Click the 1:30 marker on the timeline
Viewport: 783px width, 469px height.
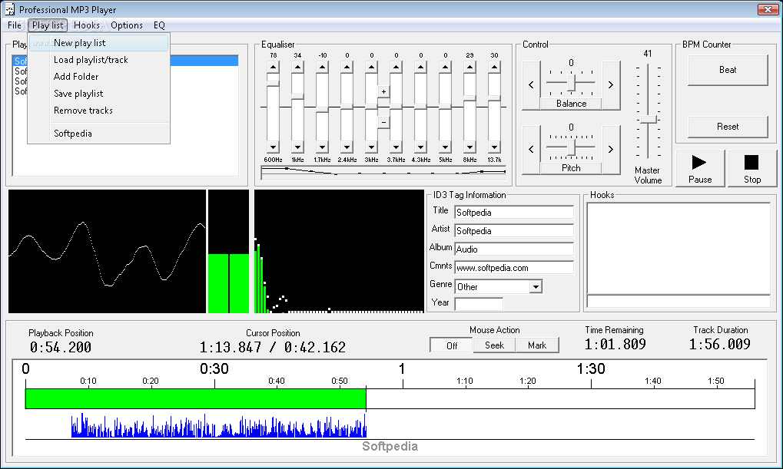point(591,369)
